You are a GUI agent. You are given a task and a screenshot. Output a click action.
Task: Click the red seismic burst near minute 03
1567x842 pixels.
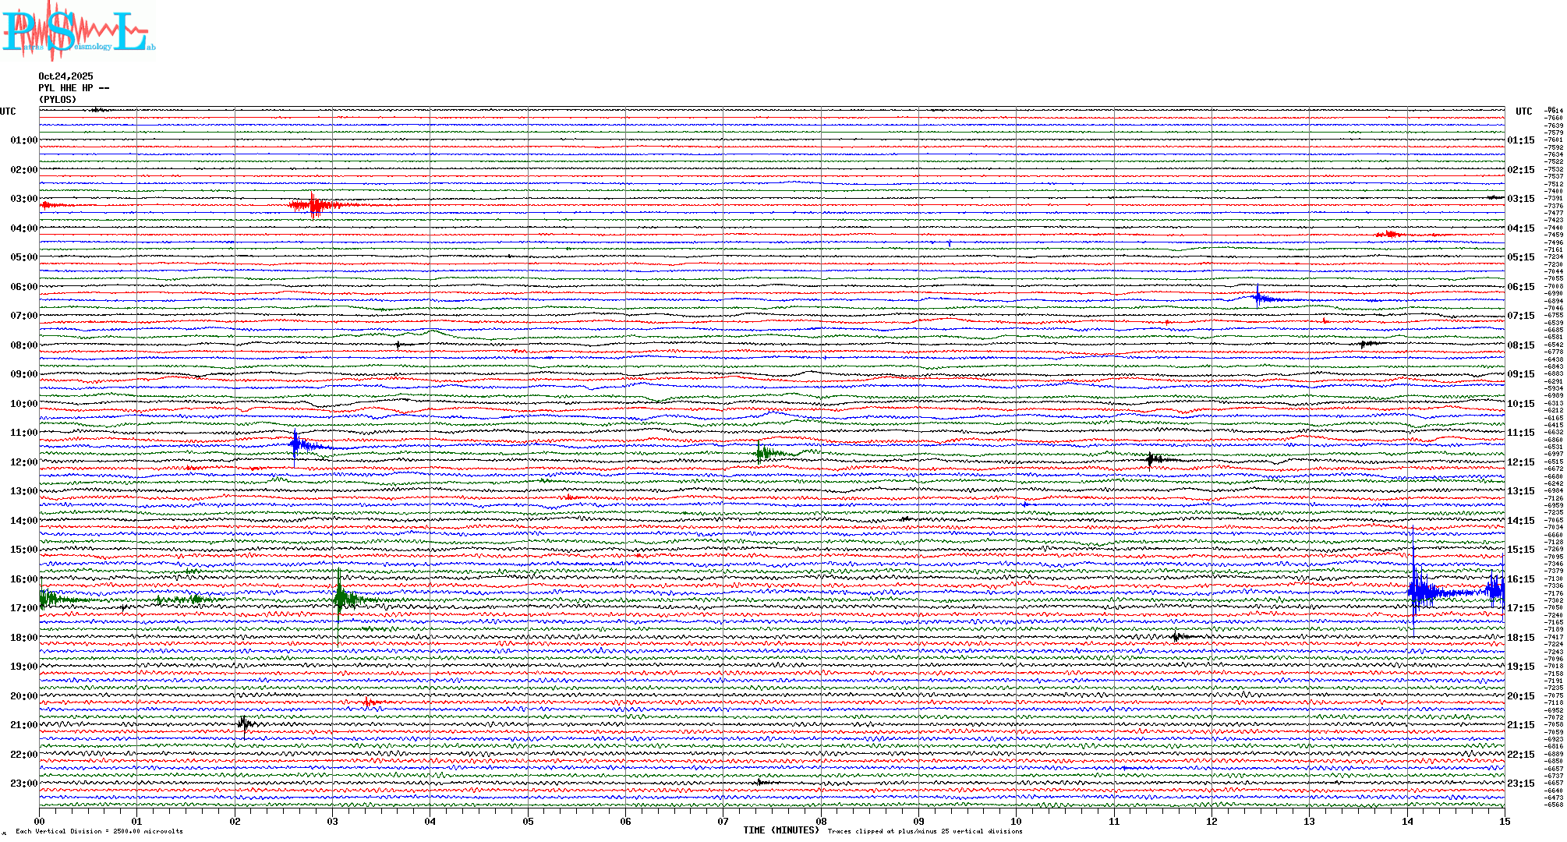coord(314,206)
